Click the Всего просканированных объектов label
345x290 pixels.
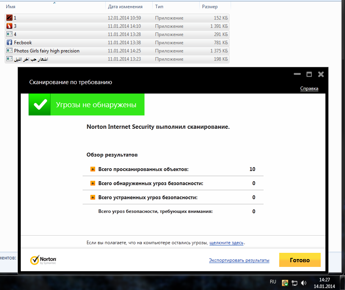pos(143,169)
